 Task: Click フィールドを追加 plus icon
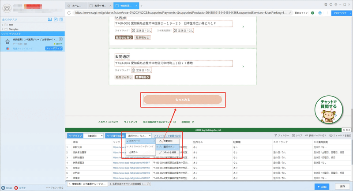click(x=331, y=135)
